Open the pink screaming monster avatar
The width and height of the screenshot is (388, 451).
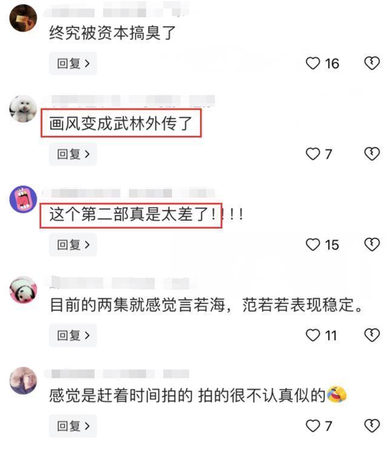tap(23, 199)
